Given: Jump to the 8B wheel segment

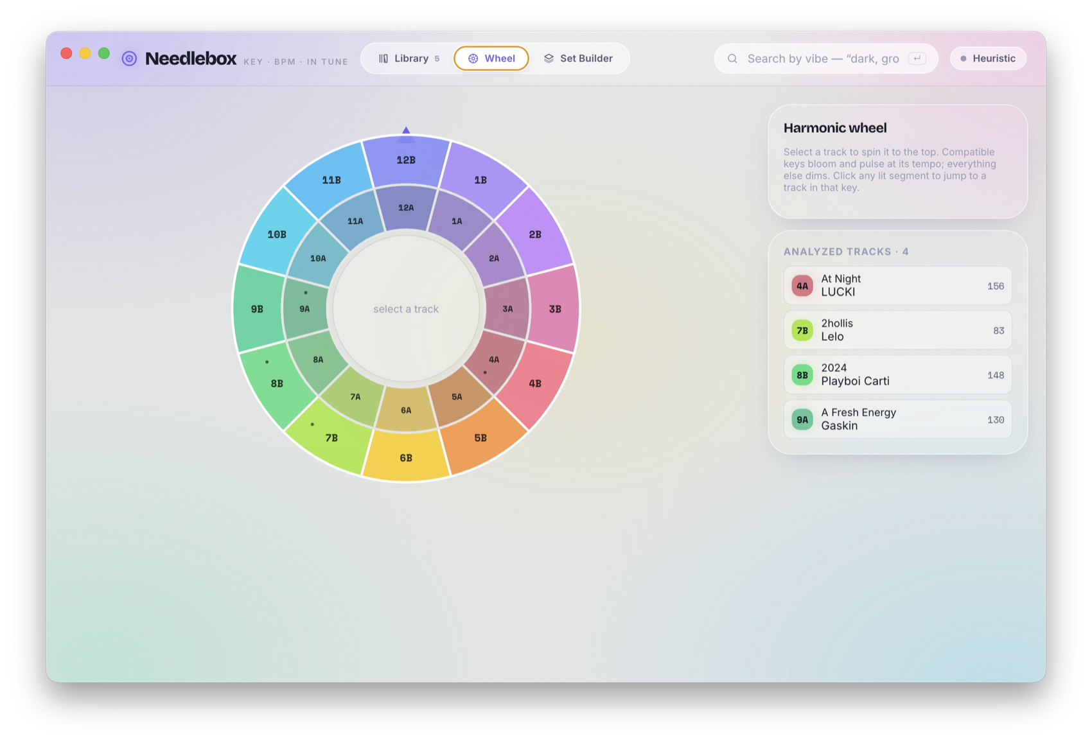Looking at the screenshot, I should (277, 383).
